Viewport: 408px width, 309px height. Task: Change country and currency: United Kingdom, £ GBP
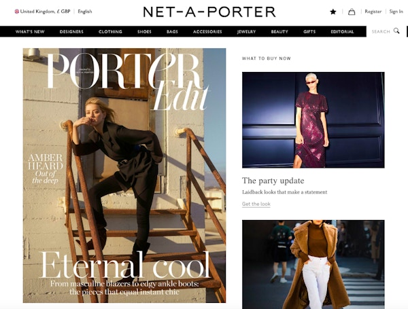(45, 12)
